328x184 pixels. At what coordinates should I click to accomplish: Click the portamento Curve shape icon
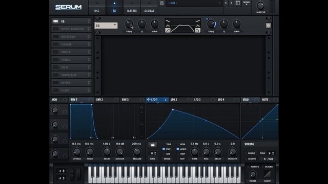[267, 174]
